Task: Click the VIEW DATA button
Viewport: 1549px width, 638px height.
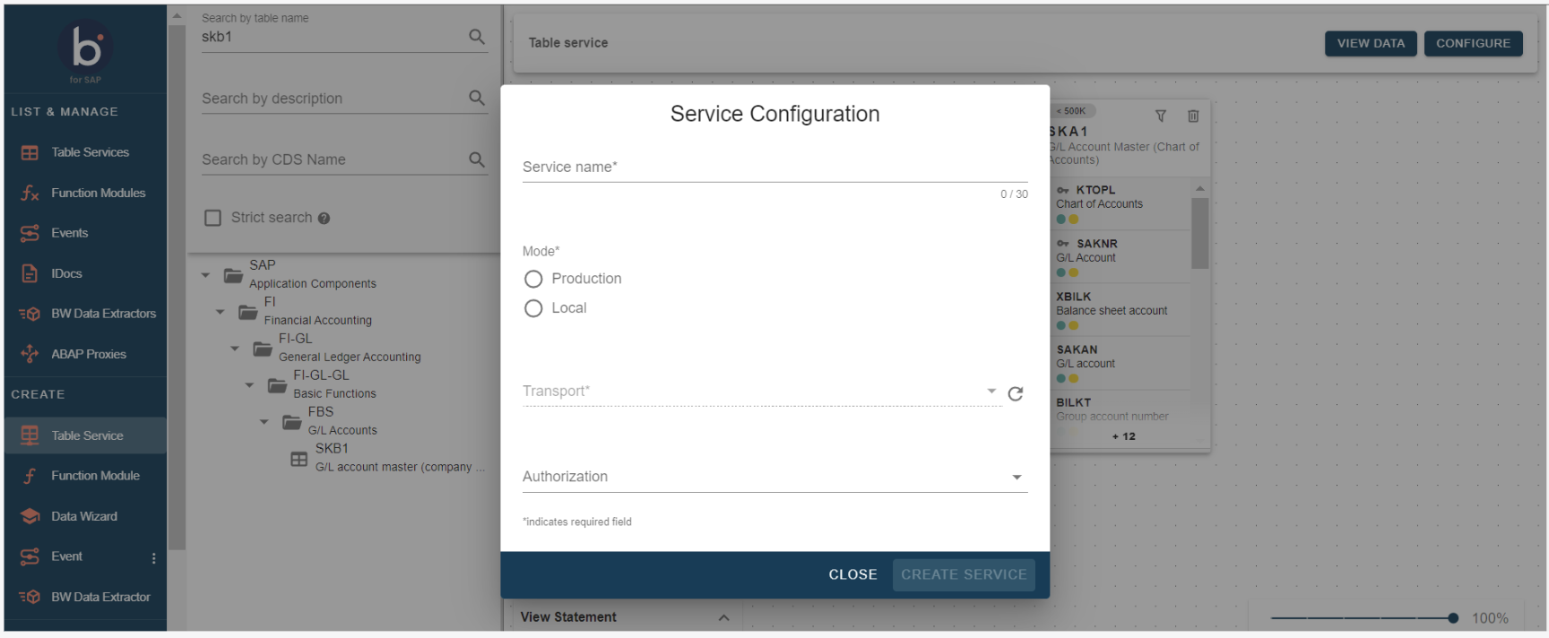Action: point(1371,43)
